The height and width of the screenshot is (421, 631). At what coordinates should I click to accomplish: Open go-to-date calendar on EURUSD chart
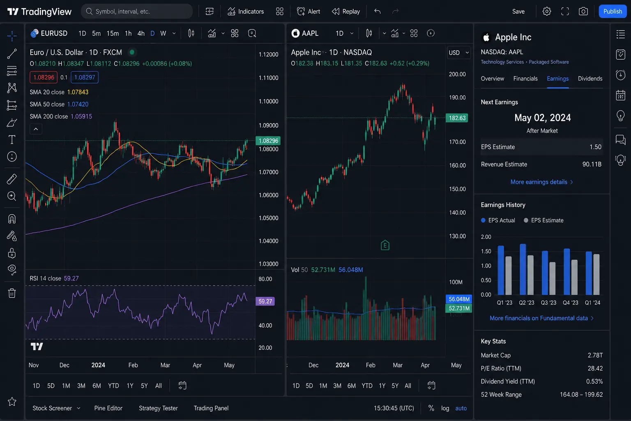(182, 386)
